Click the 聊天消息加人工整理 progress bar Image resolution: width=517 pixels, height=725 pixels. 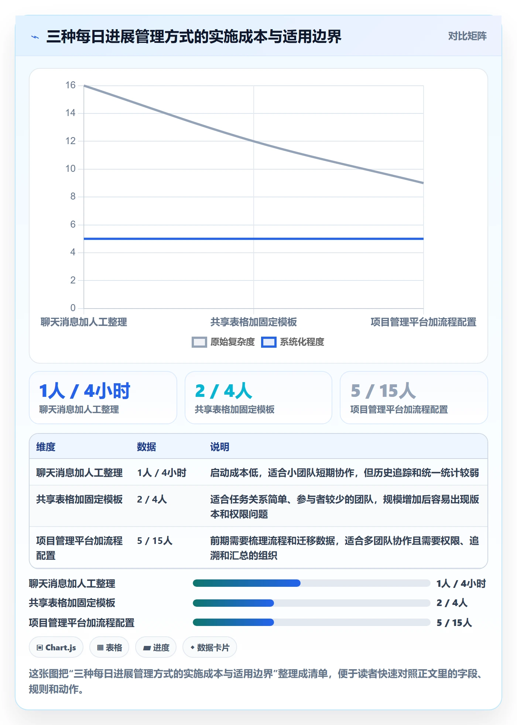311,583
